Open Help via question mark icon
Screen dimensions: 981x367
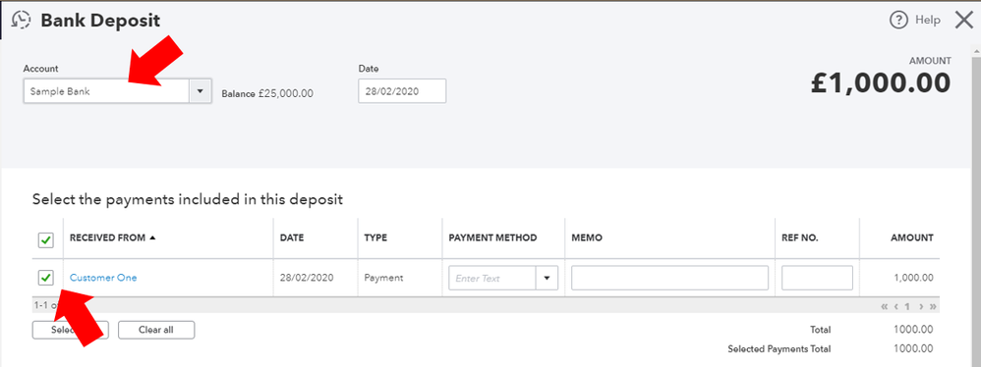898,20
